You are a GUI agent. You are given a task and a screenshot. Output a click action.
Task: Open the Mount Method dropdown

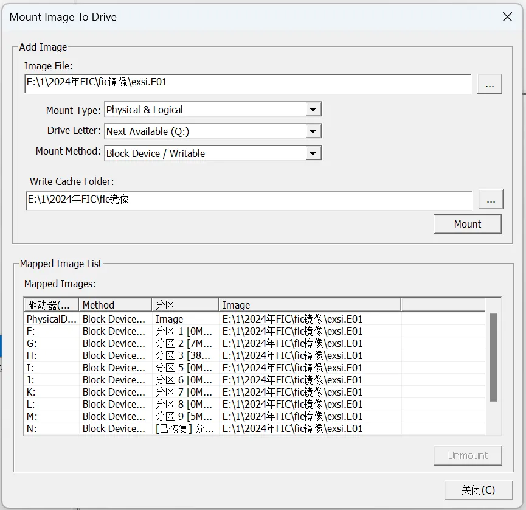(x=313, y=153)
